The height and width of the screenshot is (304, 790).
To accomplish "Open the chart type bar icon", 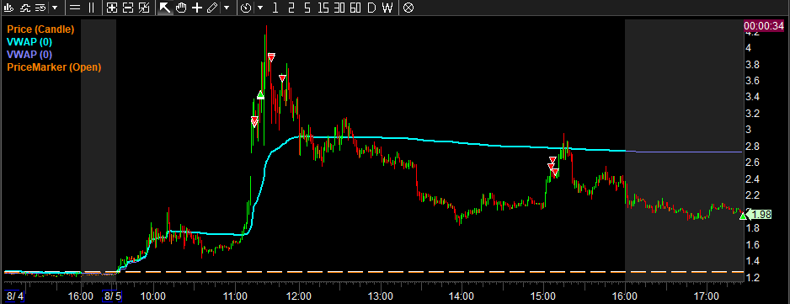I will (x=8, y=8).
